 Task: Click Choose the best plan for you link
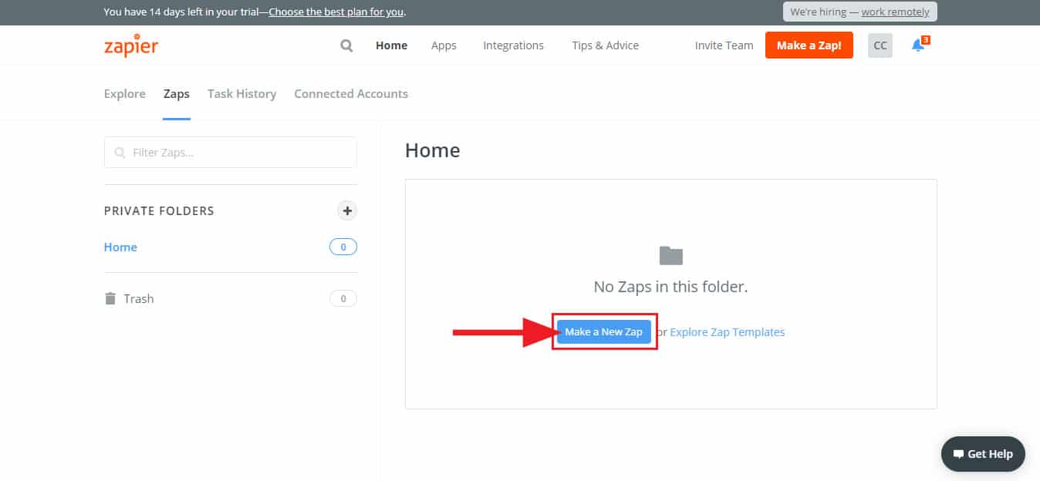(336, 12)
